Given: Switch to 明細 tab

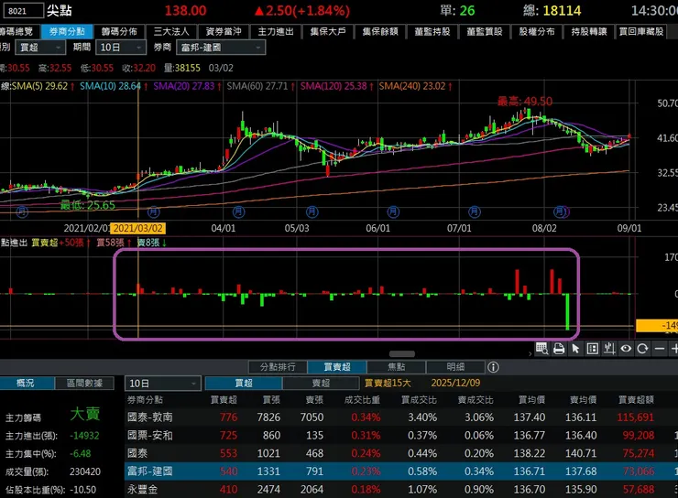Looking at the screenshot, I should [x=455, y=367].
